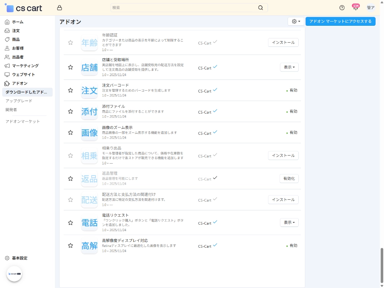Expand 表示 dropdown for 電話リクエスト
Image resolution: width=384 pixels, height=288 pixels.
coord(289,223)
